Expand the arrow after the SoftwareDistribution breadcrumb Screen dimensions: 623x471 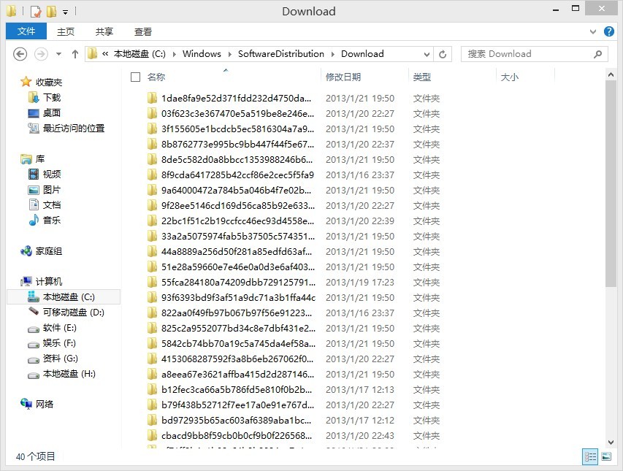[x=333, y=54]
